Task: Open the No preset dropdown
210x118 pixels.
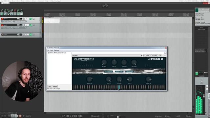Action: (107, 55)
